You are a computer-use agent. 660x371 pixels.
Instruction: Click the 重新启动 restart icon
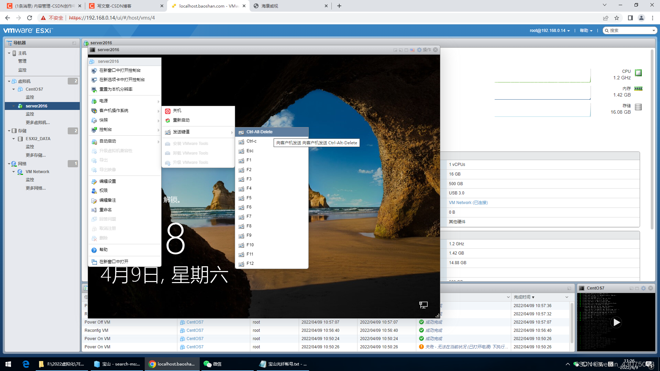click(x=168, y=120)
